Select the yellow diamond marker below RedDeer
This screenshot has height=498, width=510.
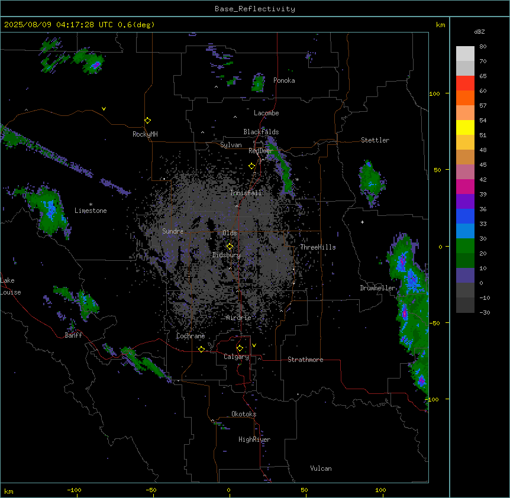point(252,166)
